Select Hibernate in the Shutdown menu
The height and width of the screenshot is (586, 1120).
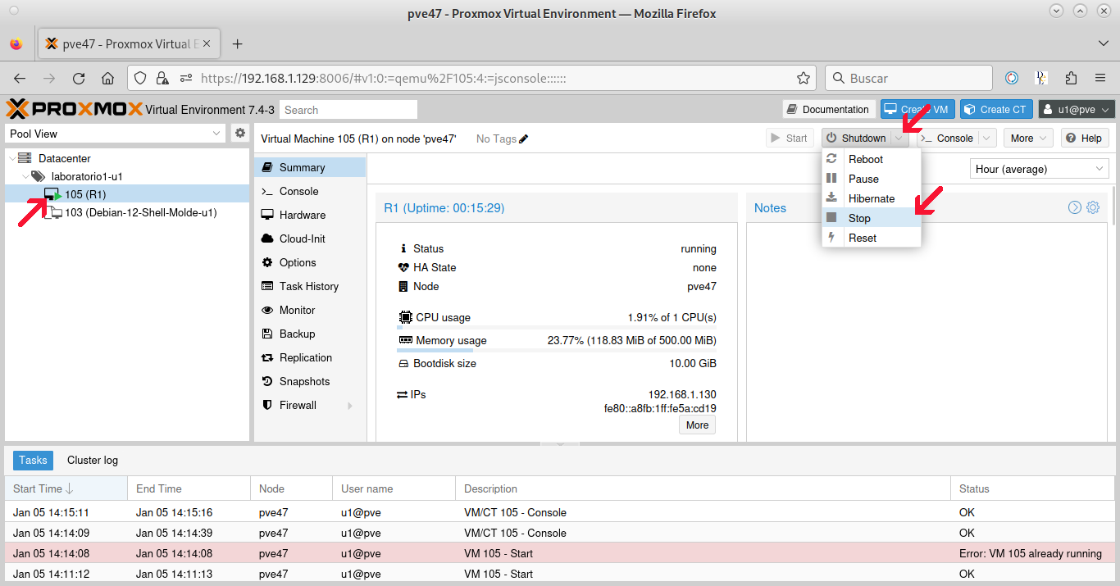click(872, 198)
